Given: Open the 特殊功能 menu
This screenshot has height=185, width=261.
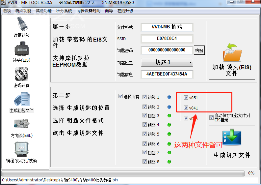Looking at the screenshot, I should [23, 11].
